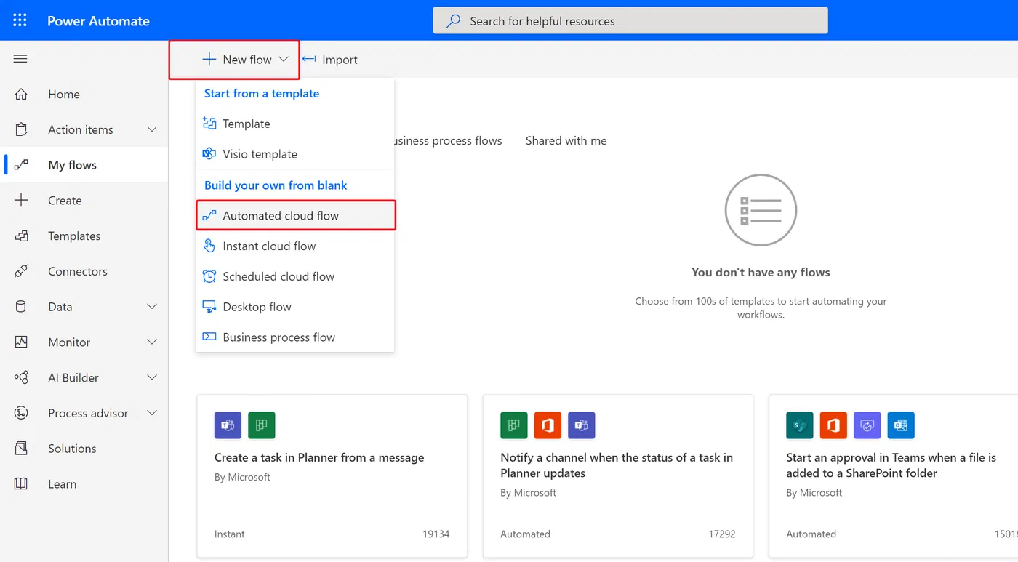Click the Solutions icon in sidebar

pos(21,449)
